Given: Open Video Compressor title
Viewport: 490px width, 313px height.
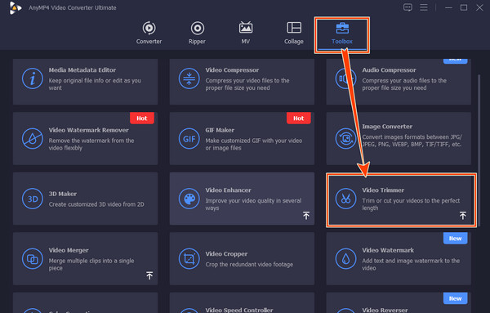Looking at the screenshot, I should click(x=232, y=70).
